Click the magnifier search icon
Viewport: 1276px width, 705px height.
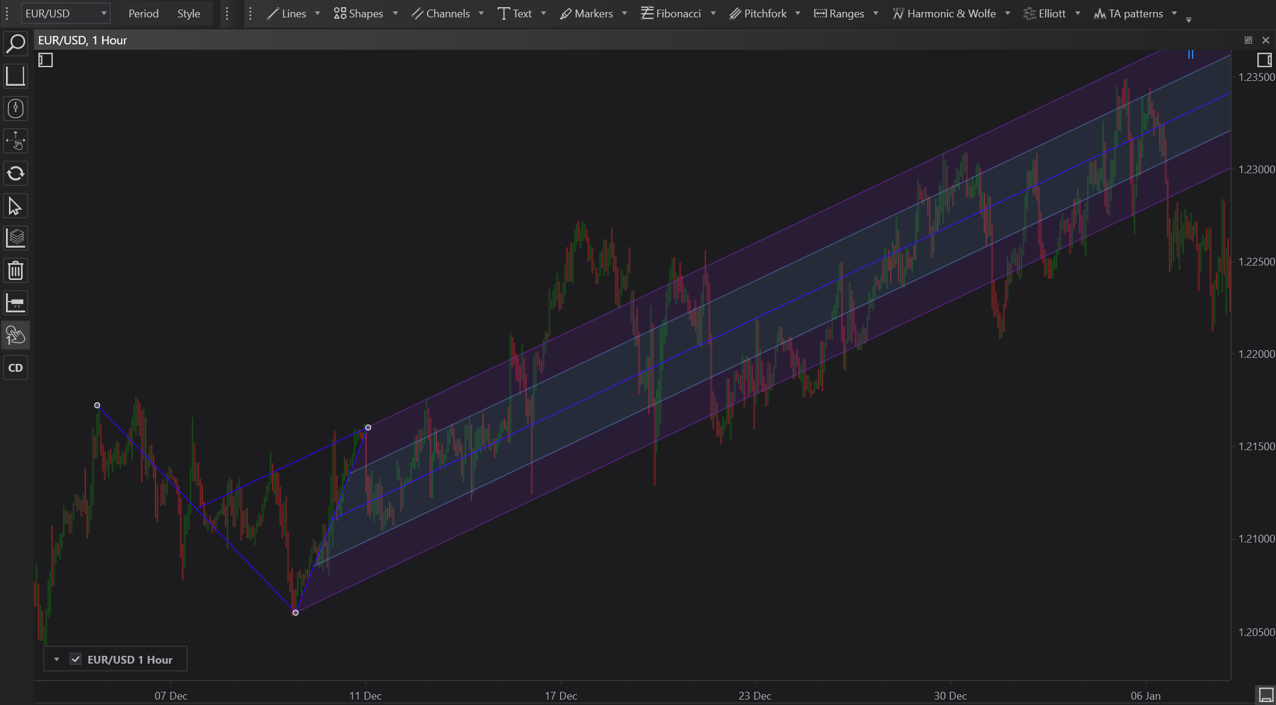[x=16, y=44]
